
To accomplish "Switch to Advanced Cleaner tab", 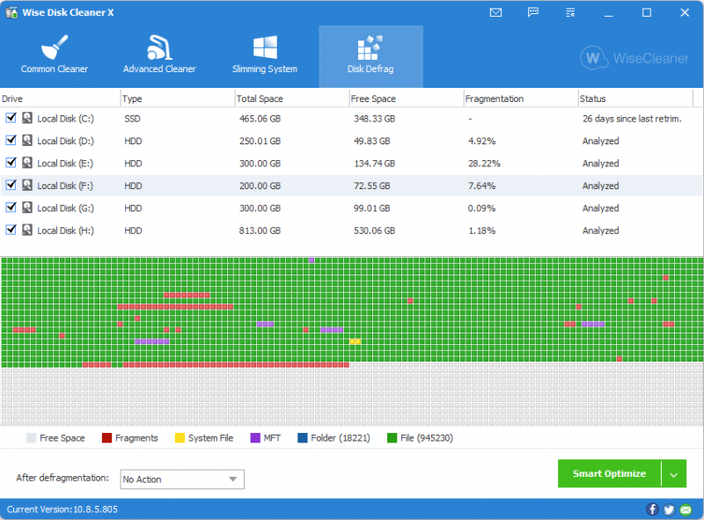I will (x=159, y=55).
